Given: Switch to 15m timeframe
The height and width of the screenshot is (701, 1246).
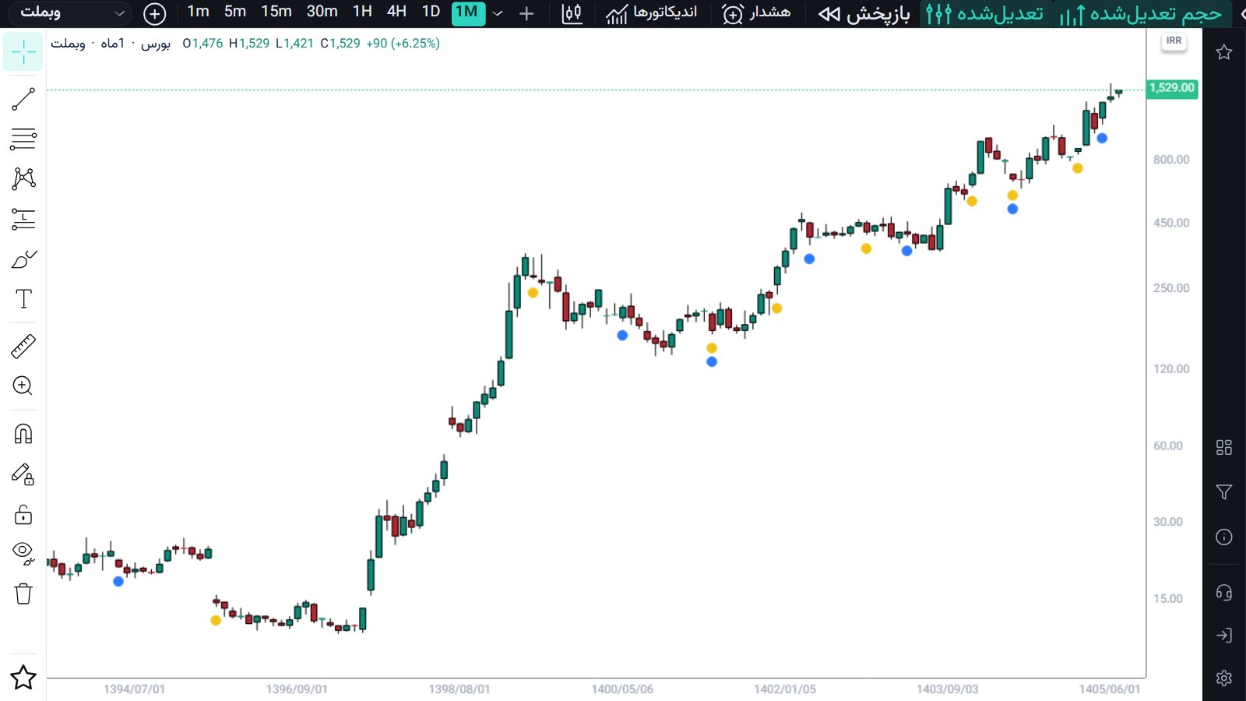Looking at the screenshot, I should (x=276, y=12).
